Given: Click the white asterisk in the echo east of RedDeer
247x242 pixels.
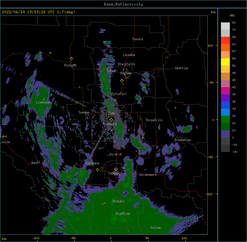Looking at the screenshot, I should coord(144,87).
